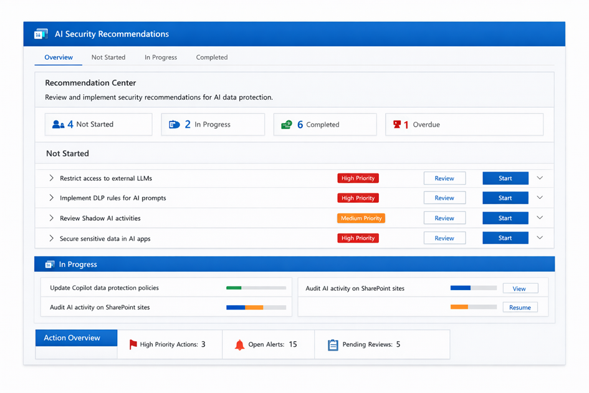Open dropdown arrow beside Secure sensitive data Start
This screenshot has width=589, height=393.
pos(540,238)
